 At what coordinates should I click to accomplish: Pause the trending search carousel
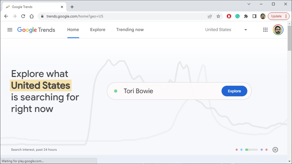pyautogui.click(x=275, y=150)
